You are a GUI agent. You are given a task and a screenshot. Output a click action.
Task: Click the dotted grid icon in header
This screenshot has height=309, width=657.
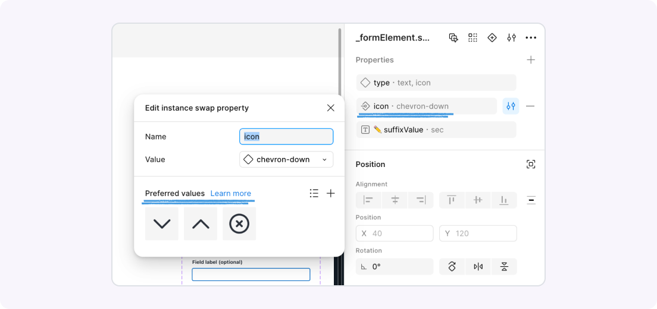click(x=473, y=37)
